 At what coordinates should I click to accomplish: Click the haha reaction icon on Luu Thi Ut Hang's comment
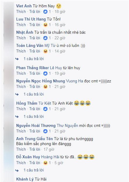pos(45,25)
